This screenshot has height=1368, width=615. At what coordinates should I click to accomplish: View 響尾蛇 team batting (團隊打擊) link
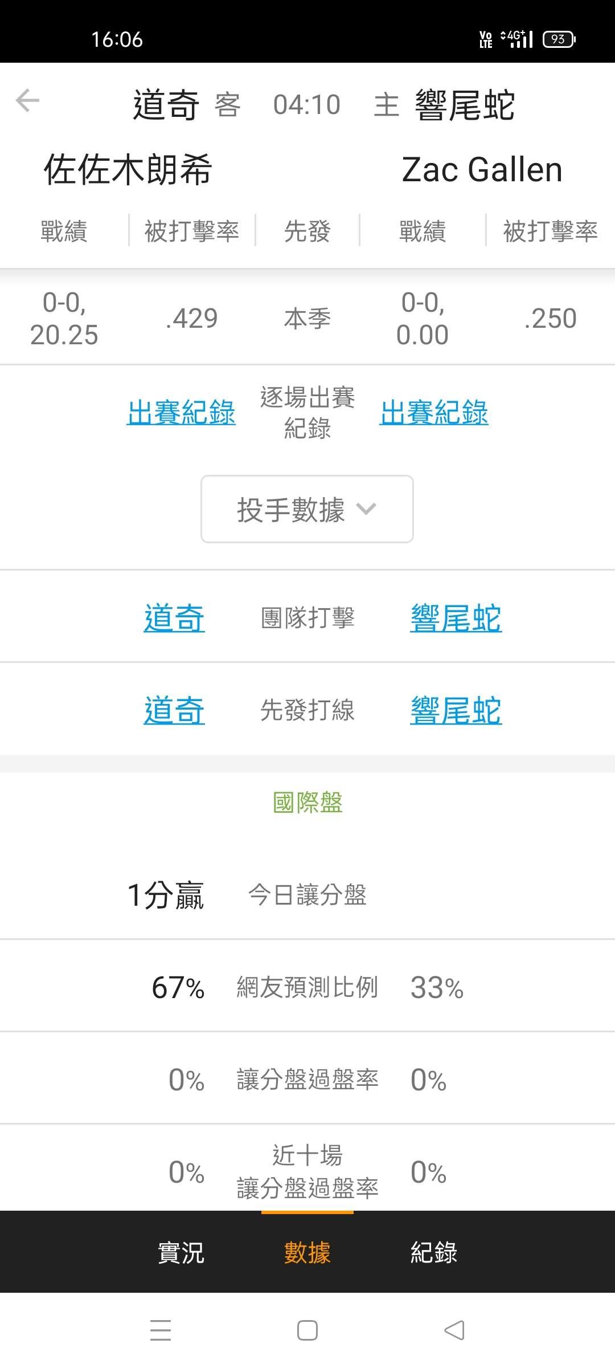456,618
